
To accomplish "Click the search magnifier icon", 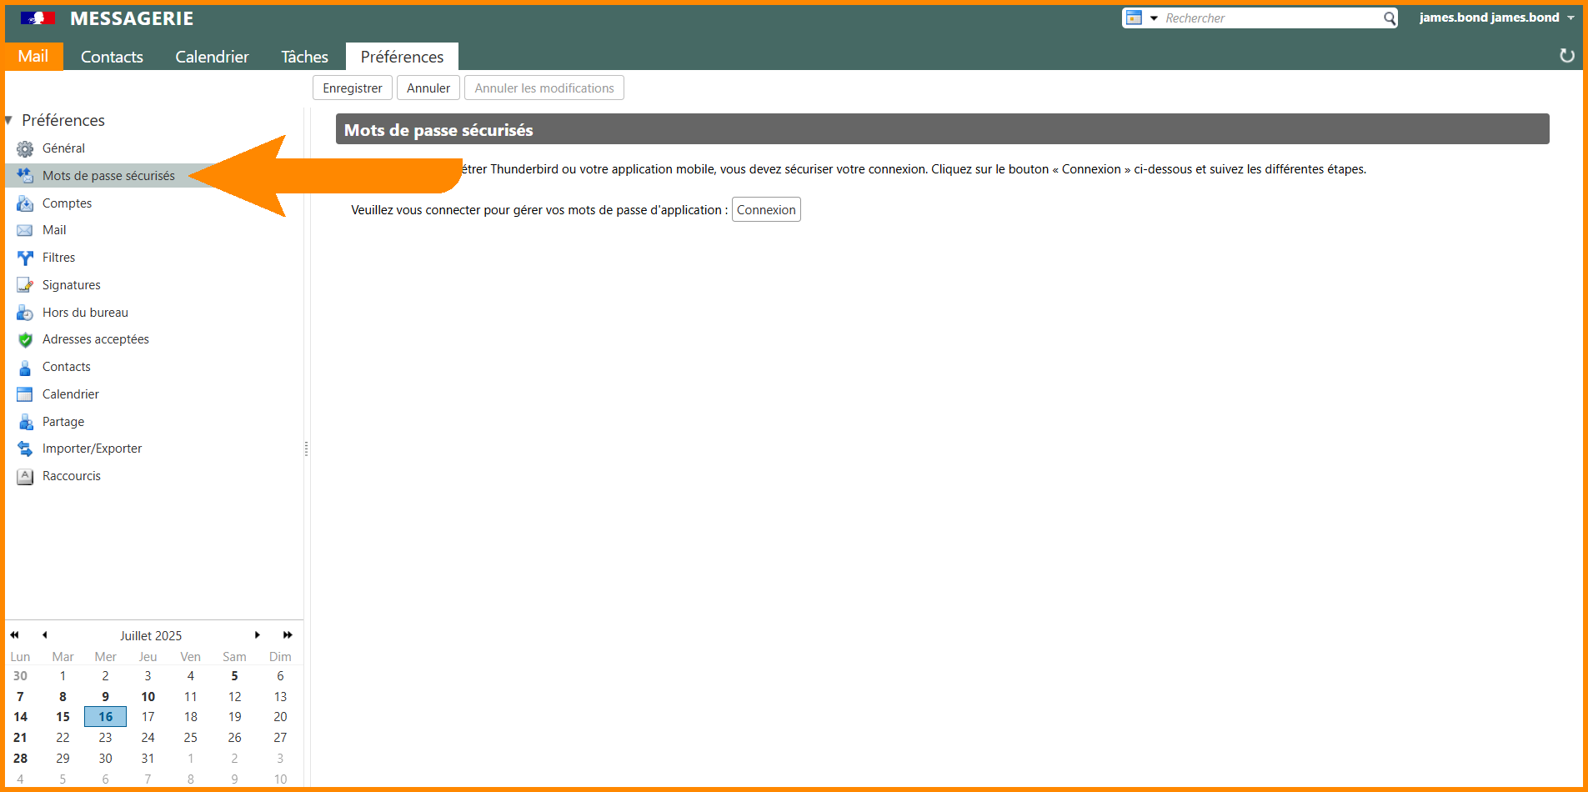I will (x=1390, y=18).
